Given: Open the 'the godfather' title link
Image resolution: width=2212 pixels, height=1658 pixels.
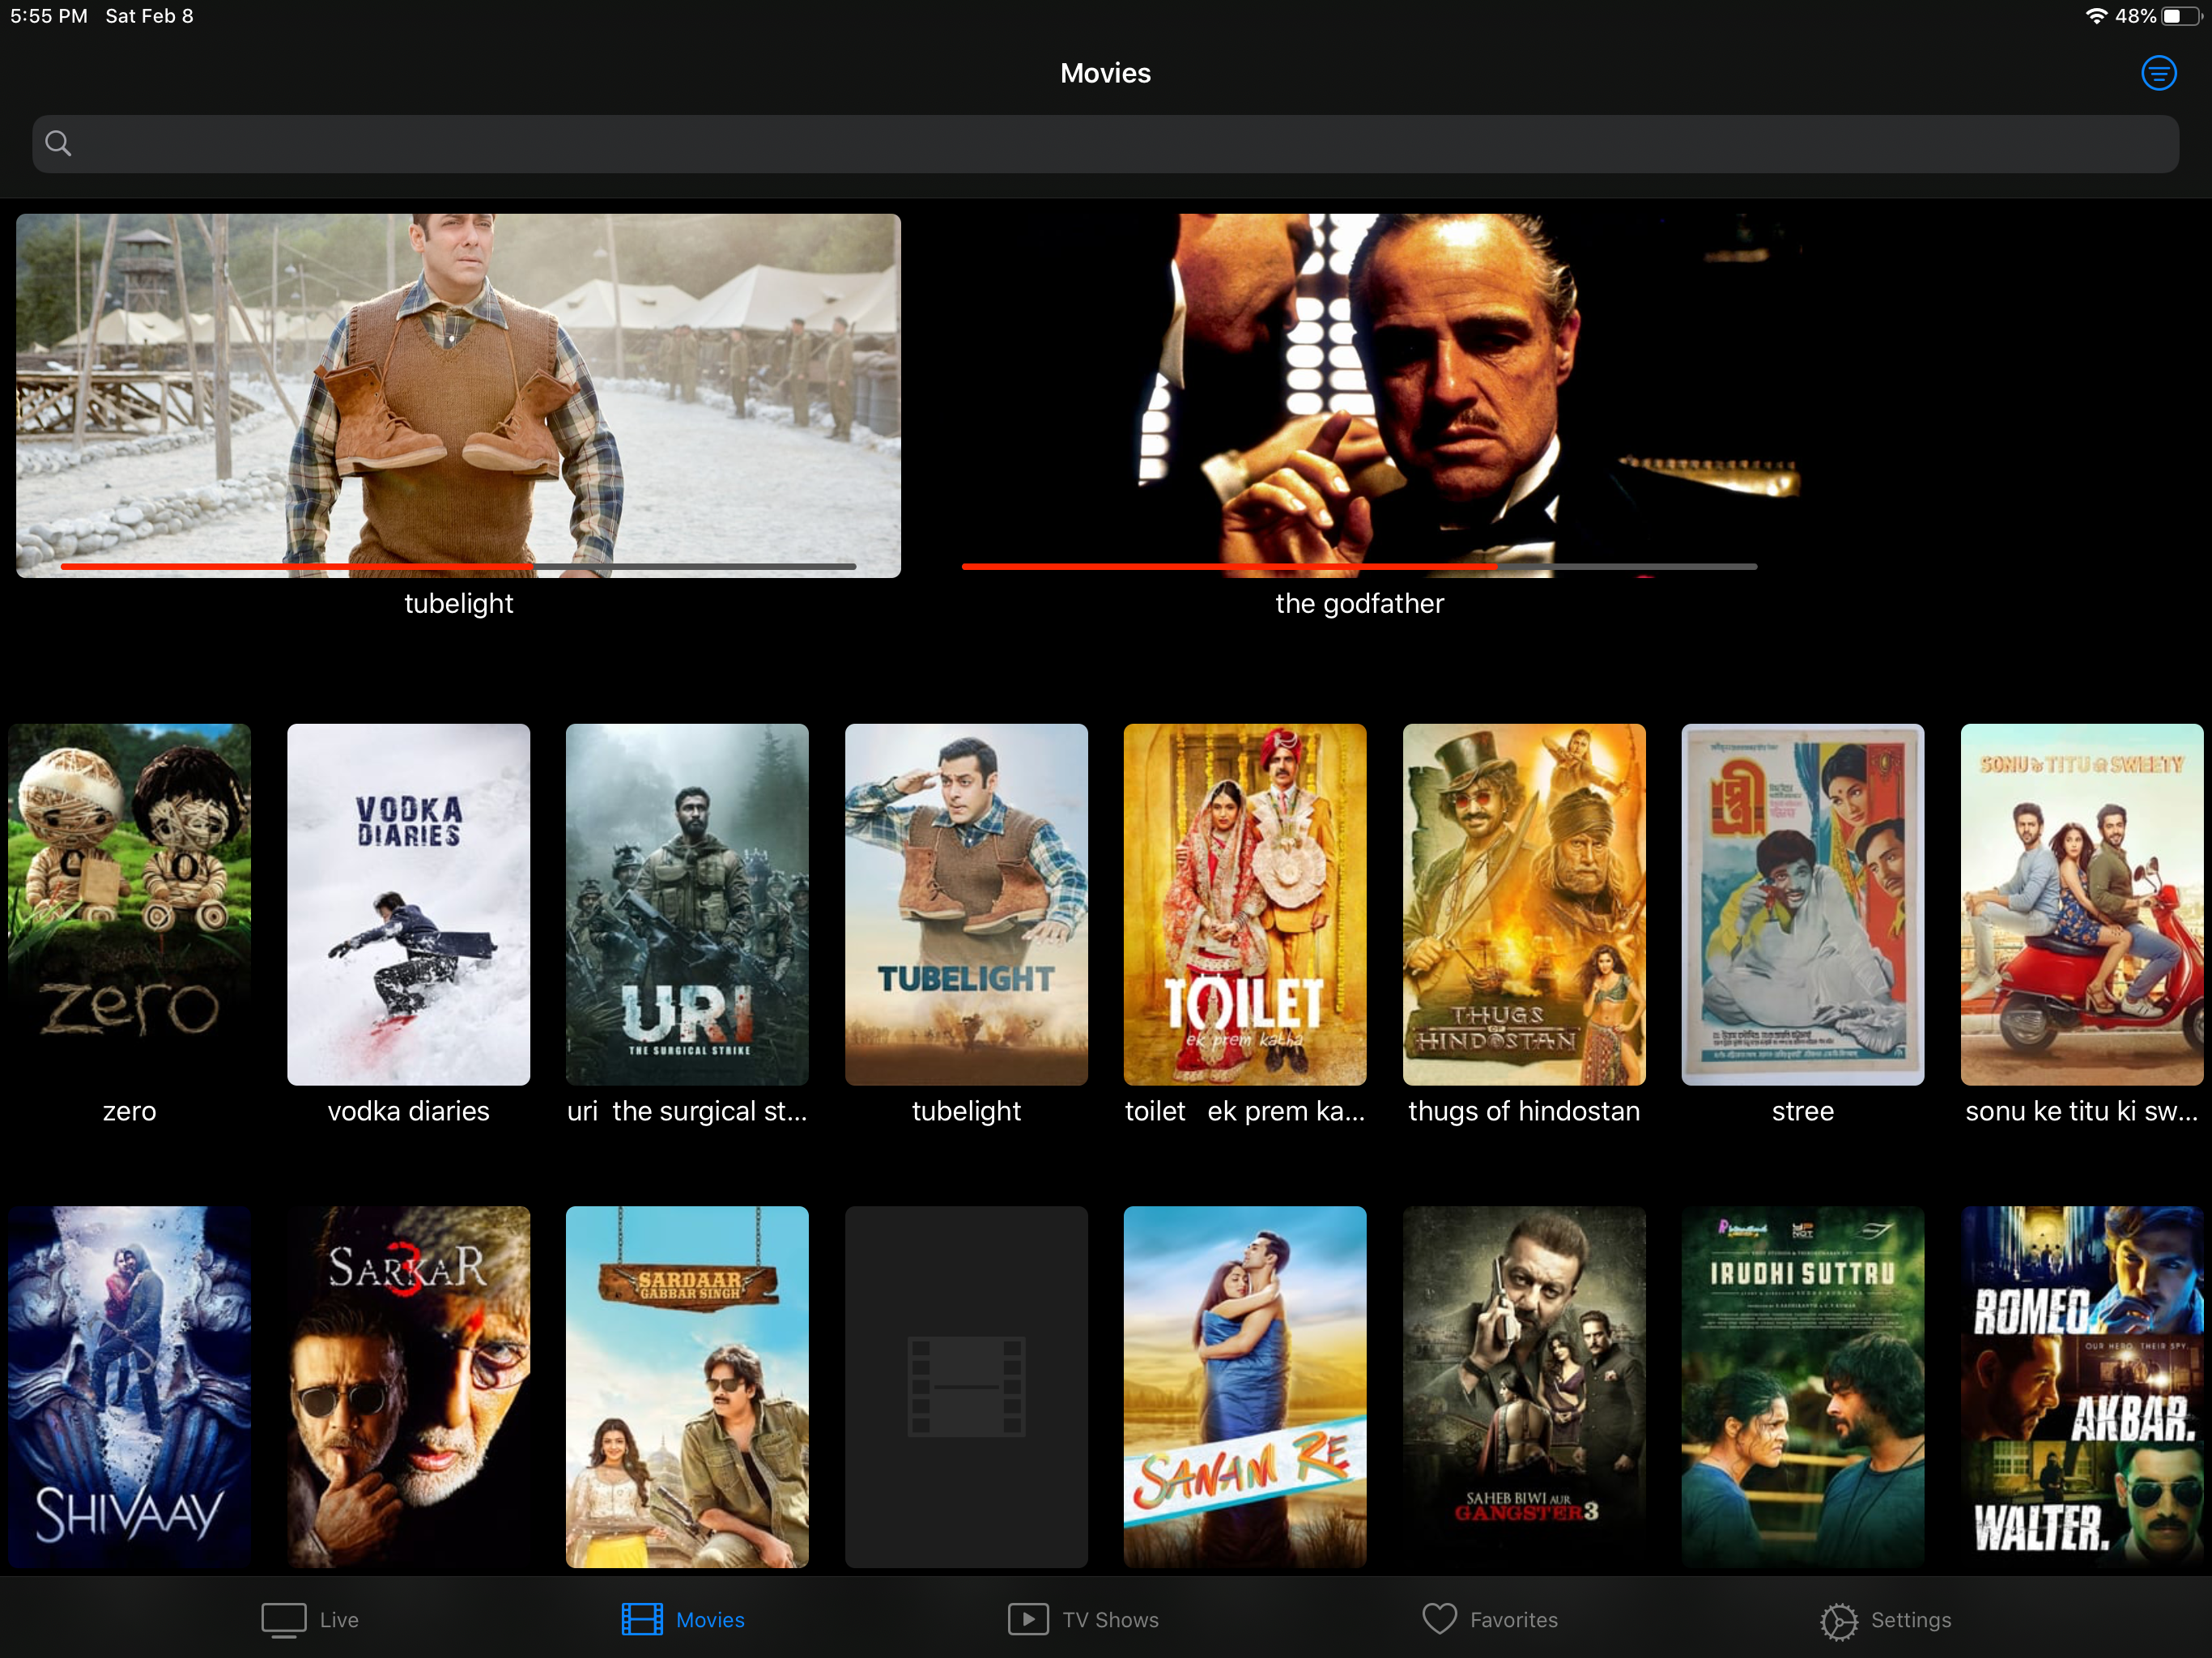Looking at the screenshot, I should click(1359, 604).
